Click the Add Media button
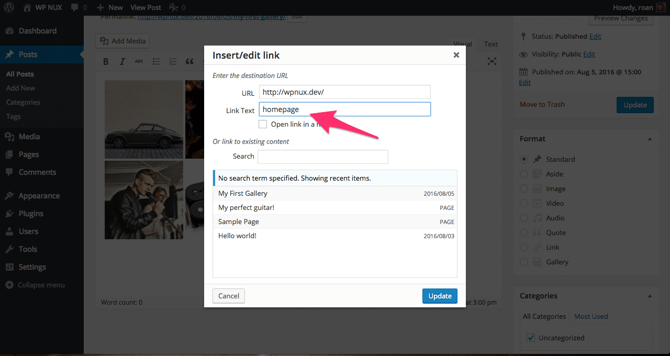 [123, 41]
